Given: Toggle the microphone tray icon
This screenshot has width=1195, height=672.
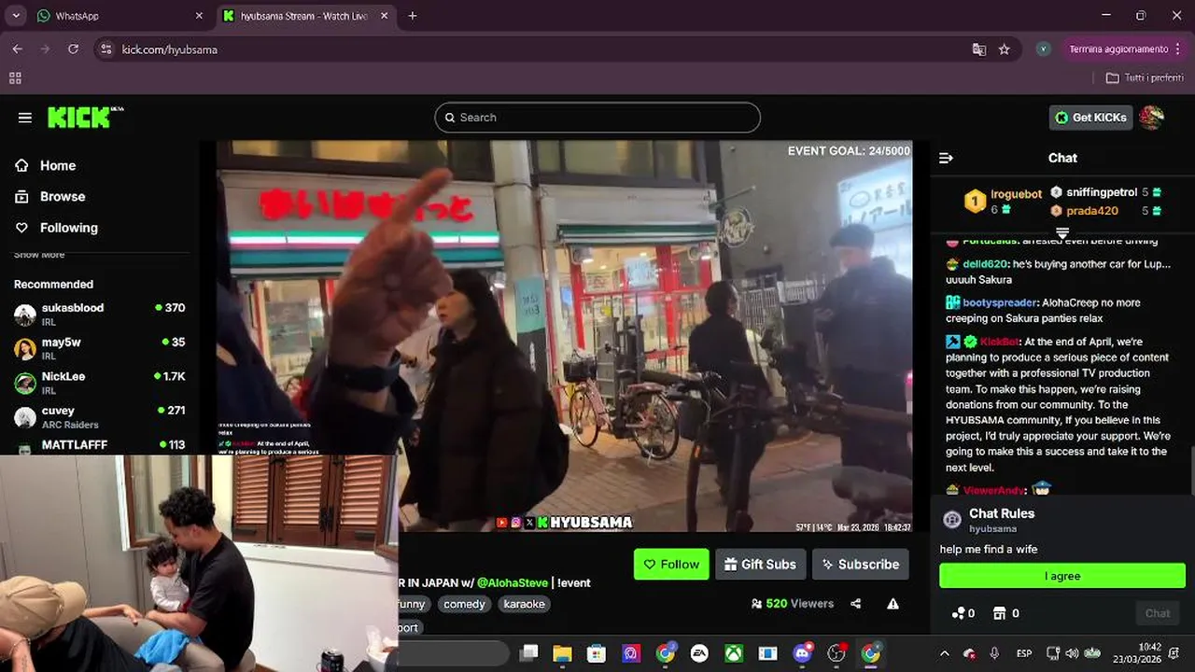Looking at the screenshot, I should (x=995, y=653).
